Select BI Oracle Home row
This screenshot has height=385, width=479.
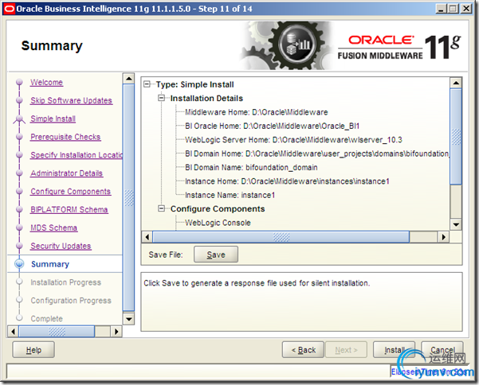tap(273, 126)
